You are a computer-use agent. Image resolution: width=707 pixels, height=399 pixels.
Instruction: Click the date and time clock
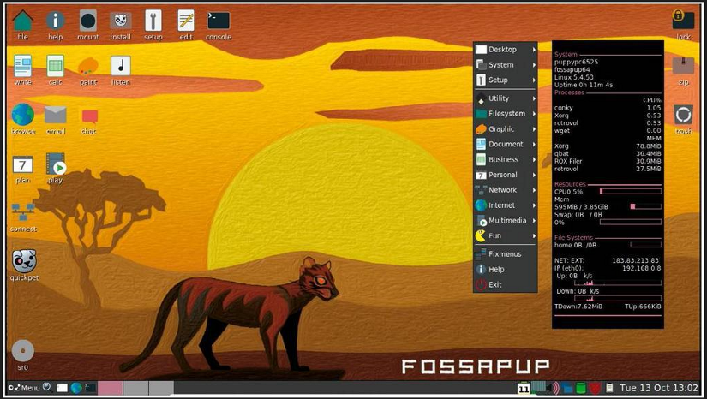click(x=658, y=388)
